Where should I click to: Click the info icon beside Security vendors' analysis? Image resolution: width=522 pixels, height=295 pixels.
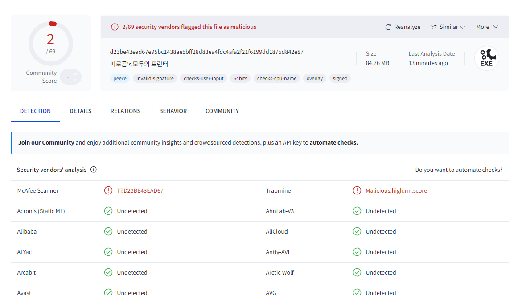pyautogui.click(x=94, y=170)
